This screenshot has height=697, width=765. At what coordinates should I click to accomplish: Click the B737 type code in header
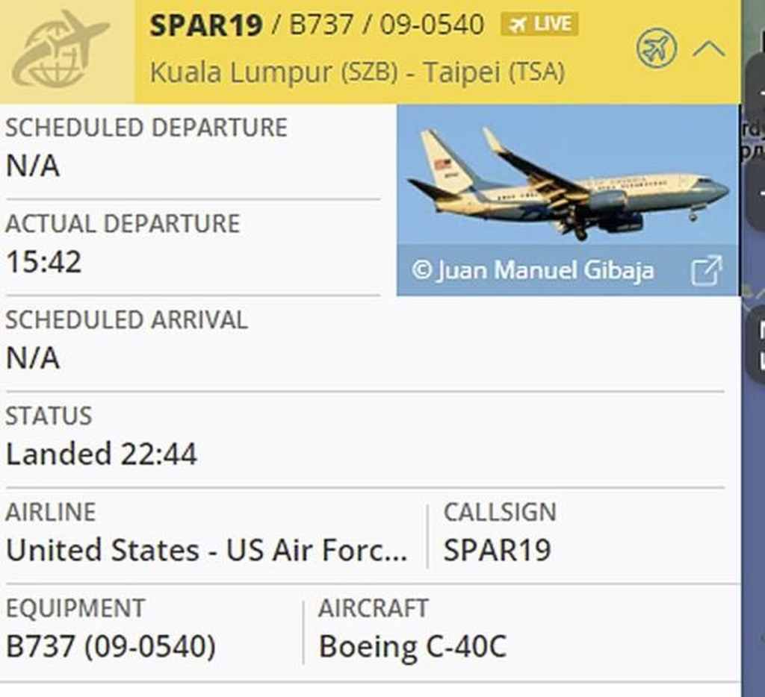click(321, 25)
